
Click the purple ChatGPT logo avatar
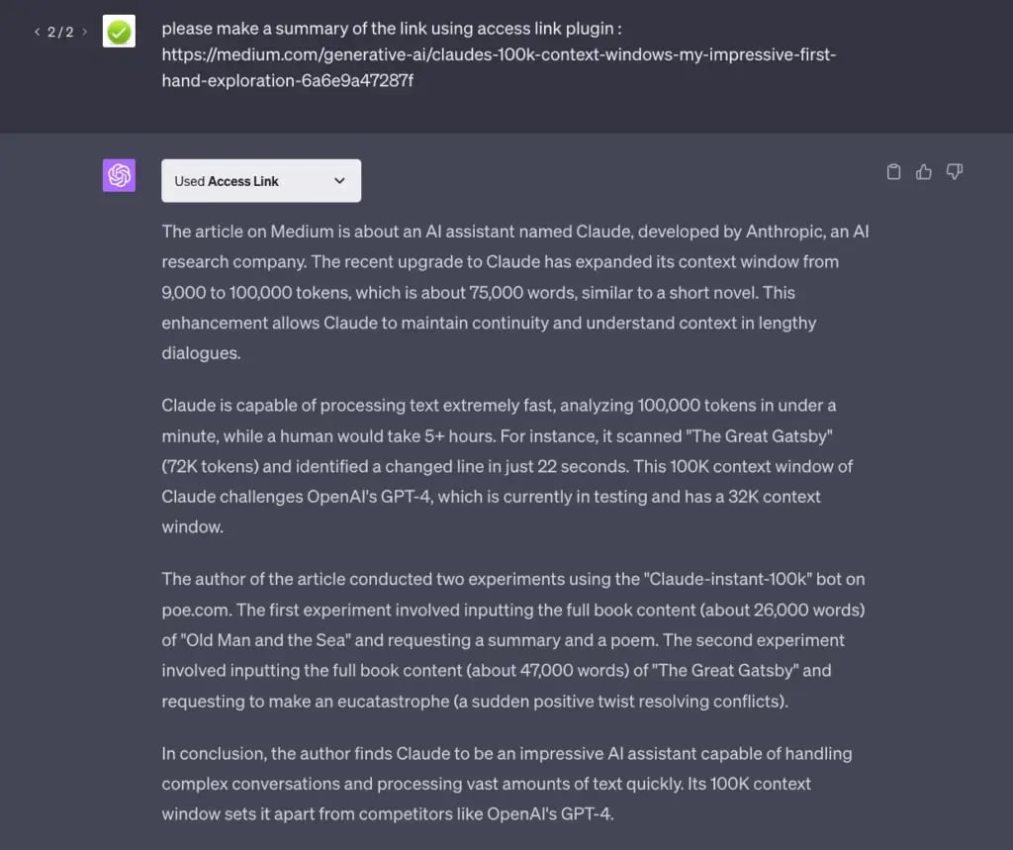pyautogui.click(x=119, y=176)
